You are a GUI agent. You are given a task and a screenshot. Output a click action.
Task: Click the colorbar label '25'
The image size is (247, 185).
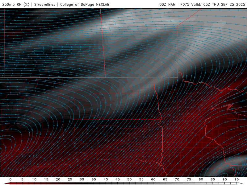click(x=70, y=179)
